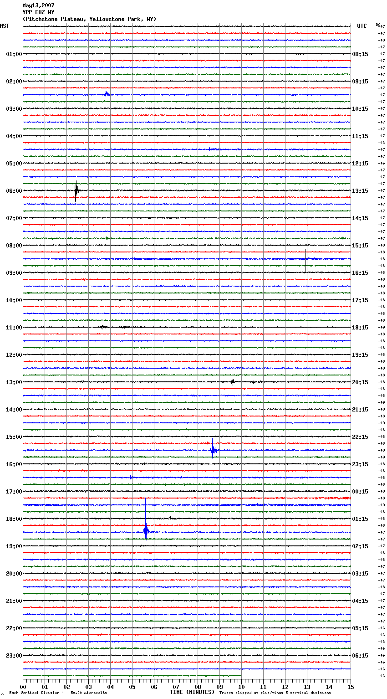The width and height of the screenshot is (387, 699).
Task: Click the 00:15 UTC time label
Action: 360,492
